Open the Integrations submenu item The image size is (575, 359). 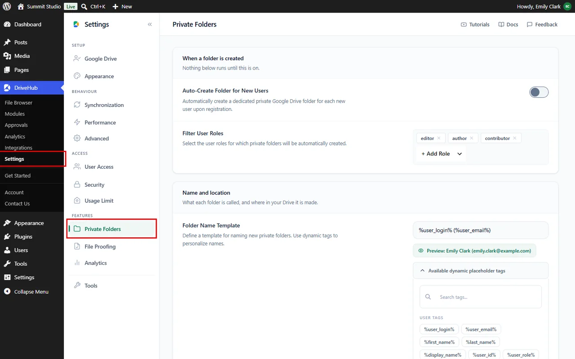coord(18,148)
